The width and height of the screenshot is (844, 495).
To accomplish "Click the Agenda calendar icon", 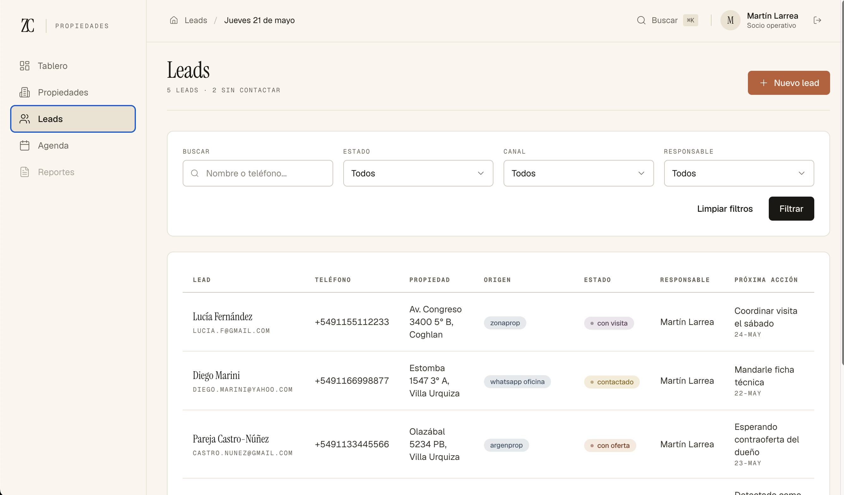I will (x=24, y=145).
